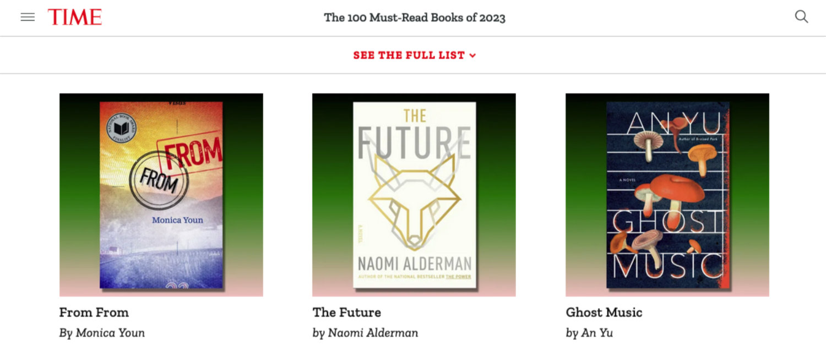The image size is (826, 352).
Task: Select the by An Yu byline
Action: [x=589, y=333]
